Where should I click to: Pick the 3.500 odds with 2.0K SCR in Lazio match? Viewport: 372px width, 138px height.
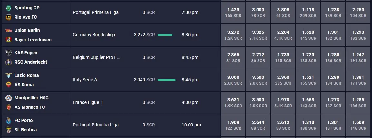[258, 80]
